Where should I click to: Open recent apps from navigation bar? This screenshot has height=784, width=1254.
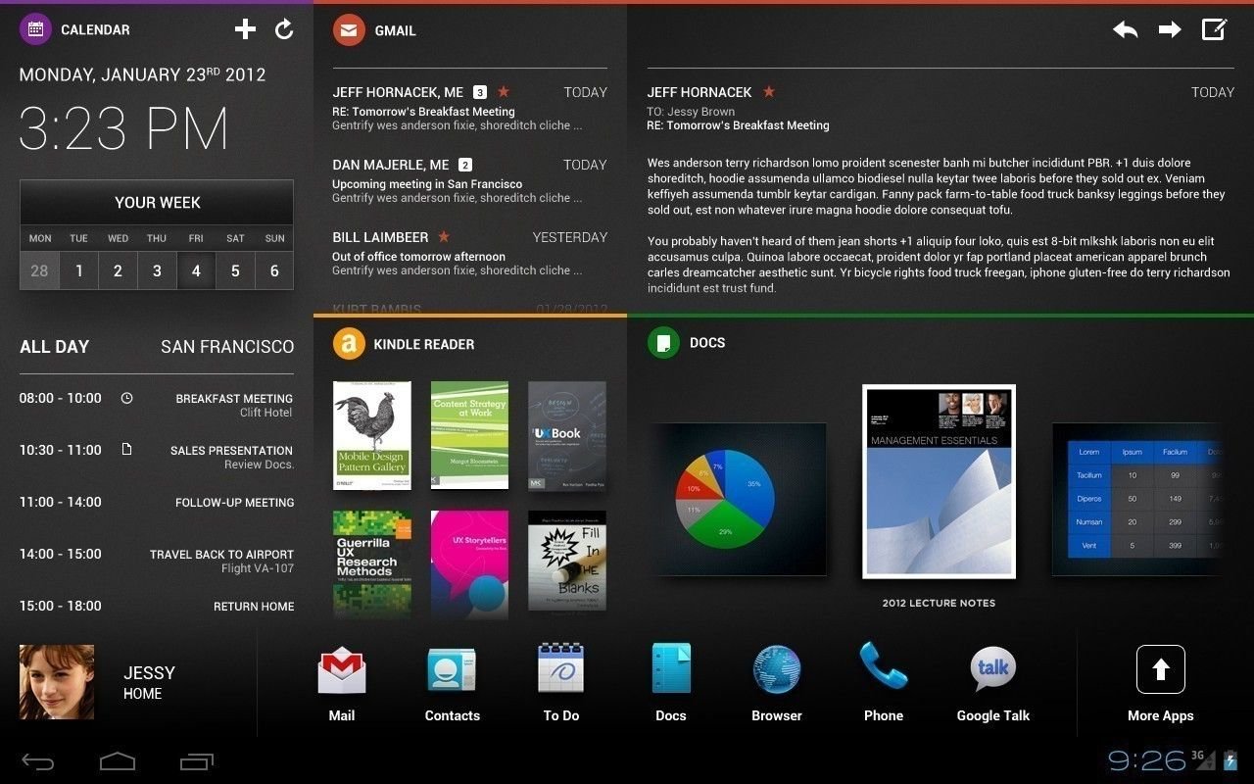196,760
